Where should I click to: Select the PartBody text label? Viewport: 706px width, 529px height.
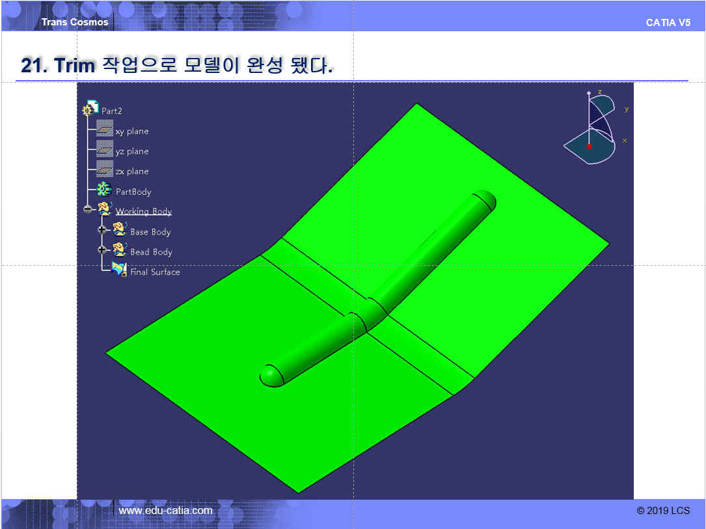point(133,192)
